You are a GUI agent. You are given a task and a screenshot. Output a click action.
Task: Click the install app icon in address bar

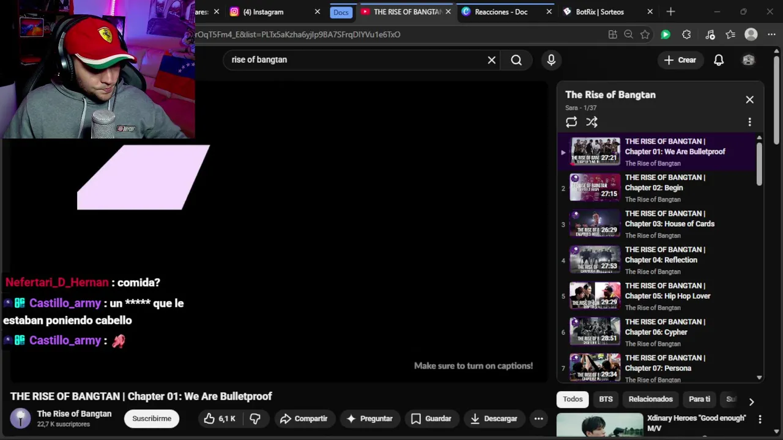[x=612, y=35]
